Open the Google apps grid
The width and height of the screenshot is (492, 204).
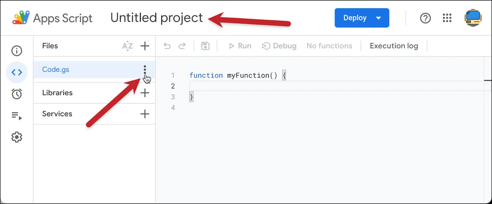pyautogui.click(x=447, y=18)
